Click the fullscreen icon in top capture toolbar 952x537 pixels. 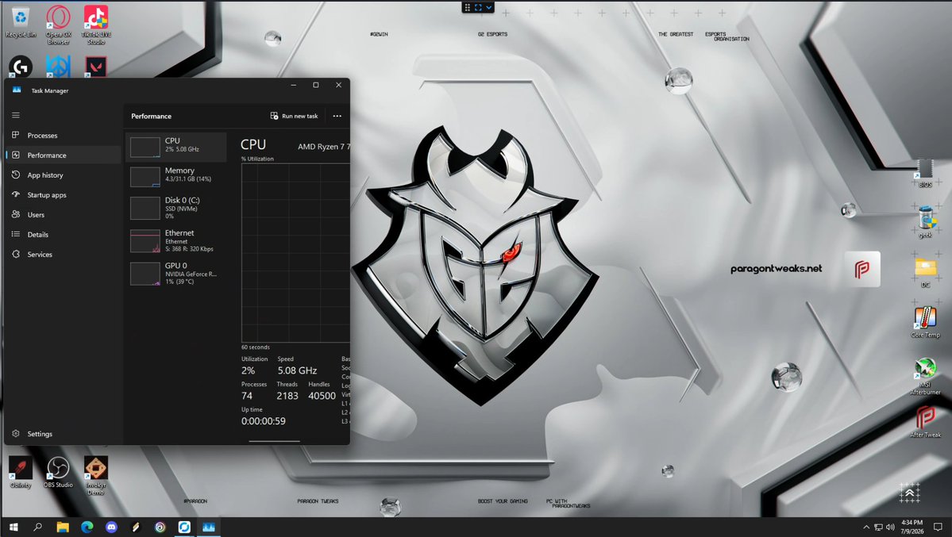pyautogui.click(x=478, y=7)
